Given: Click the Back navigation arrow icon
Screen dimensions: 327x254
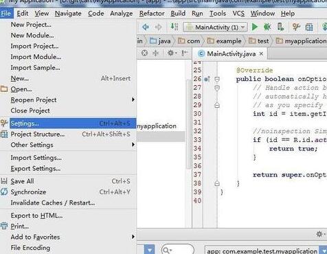Looking at the screenshot, I should (146, 27).
